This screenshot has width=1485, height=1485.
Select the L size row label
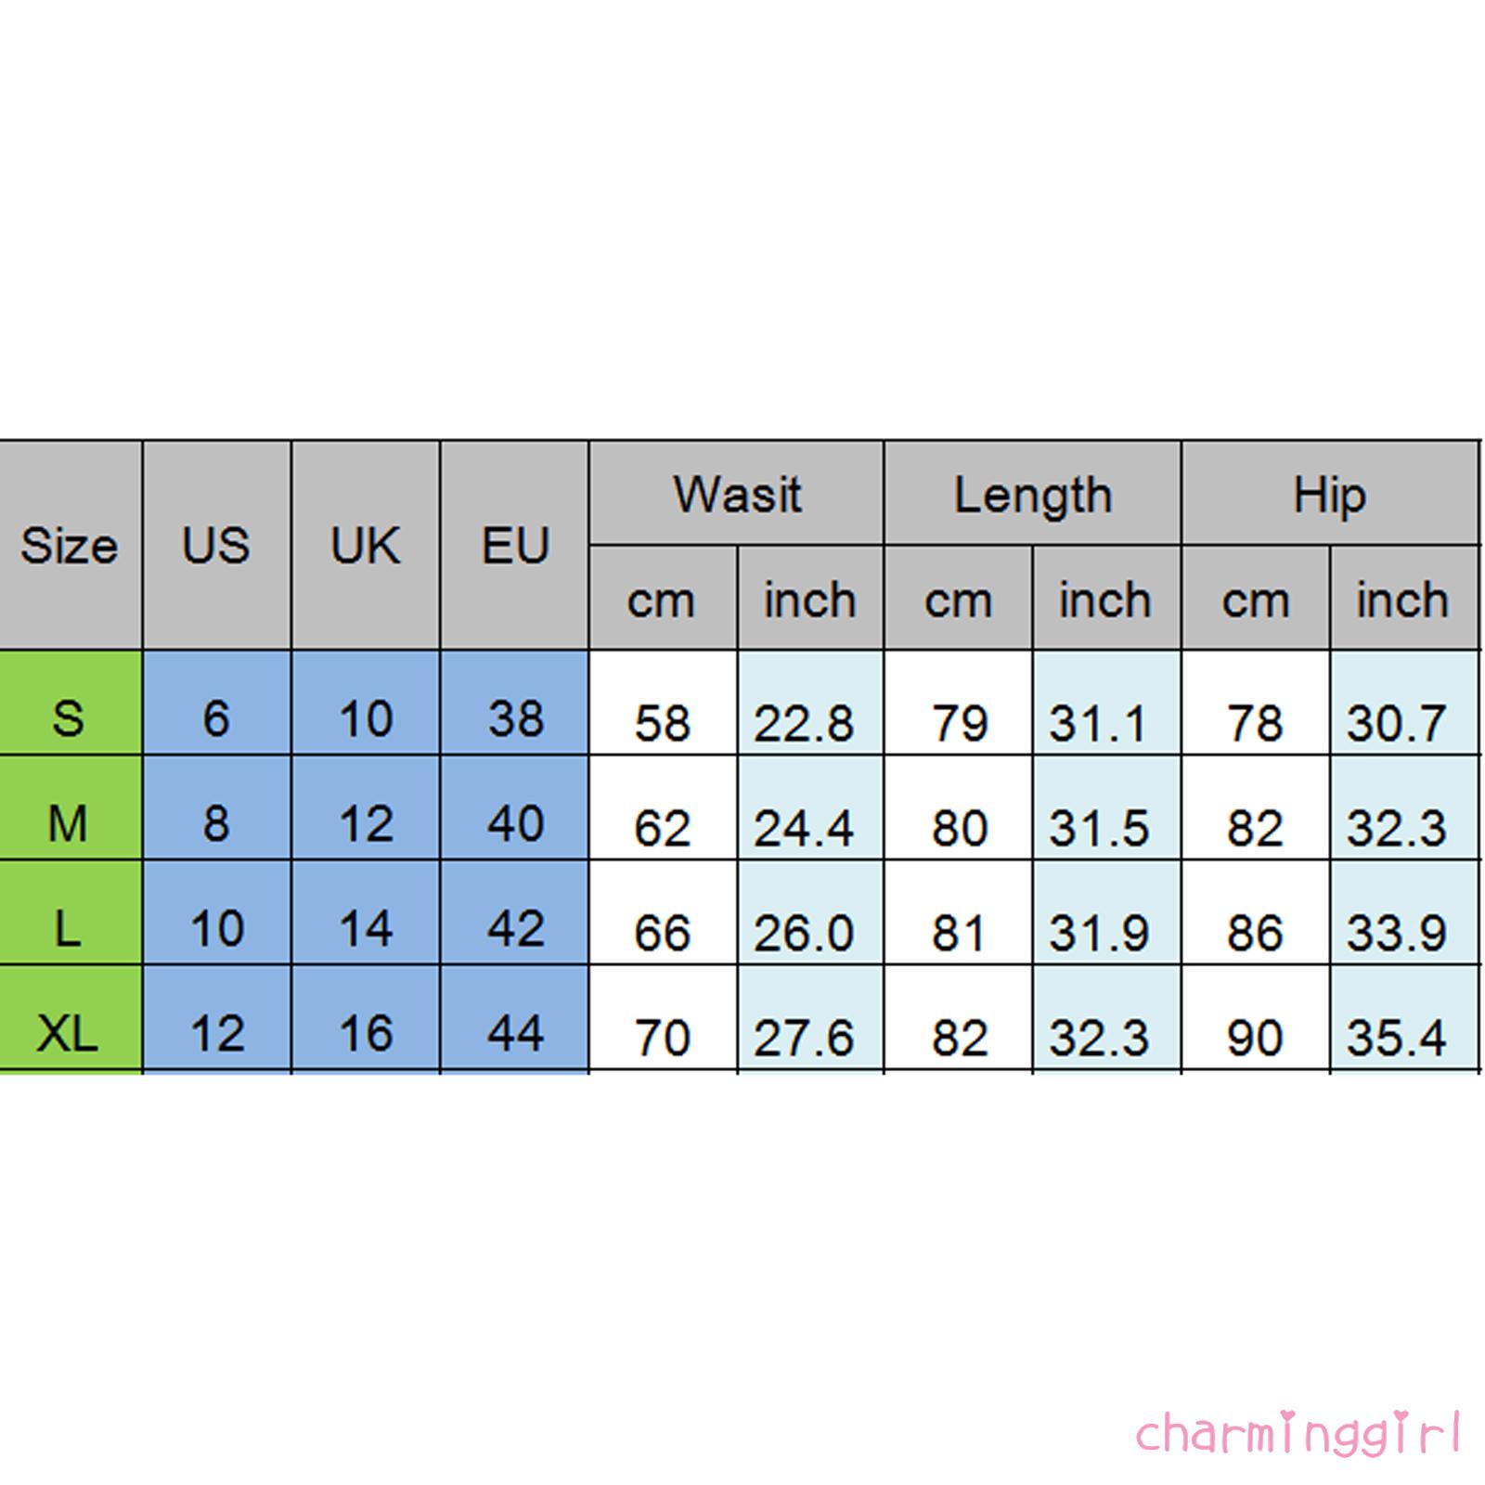69,928
